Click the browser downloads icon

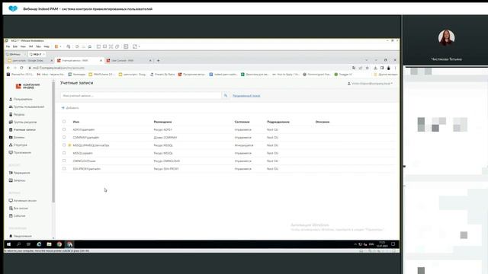375,68
